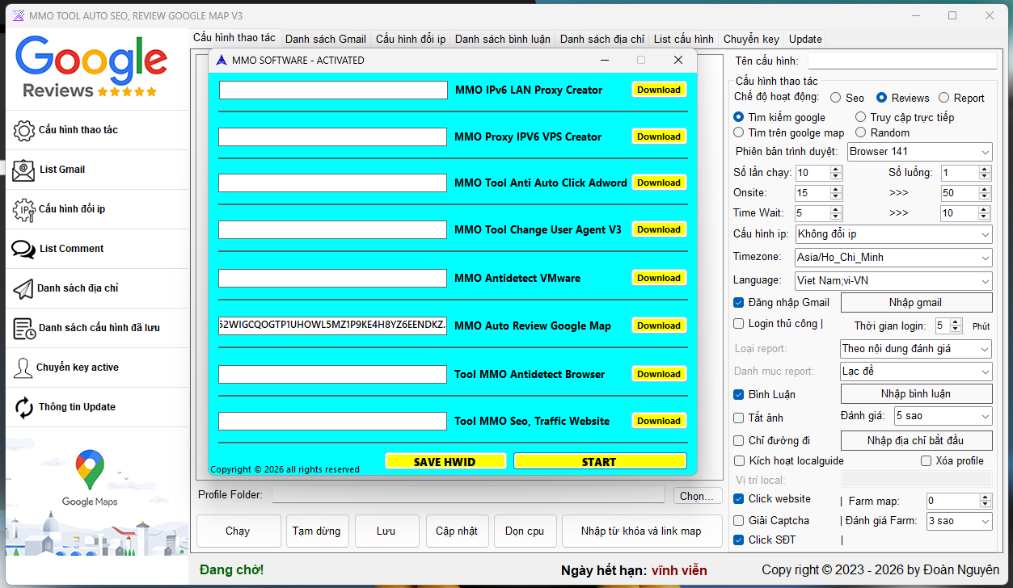This screenshot has width=1013, height=588.
Task: Download MMO Auto Review Google Map
Action: [x=659, y=325]
